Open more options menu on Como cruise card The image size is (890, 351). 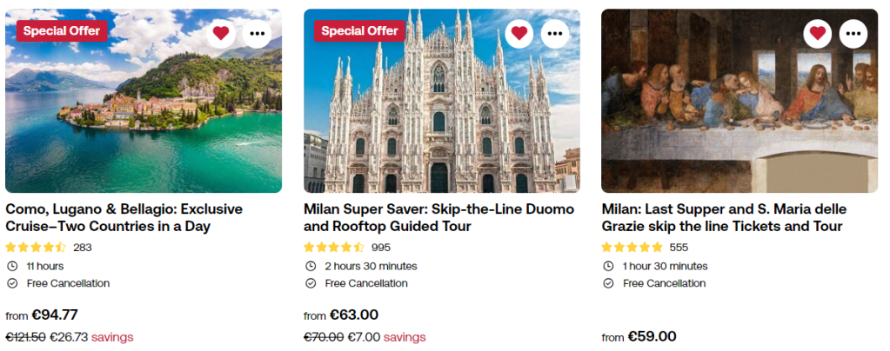click(x=257, y=34)
